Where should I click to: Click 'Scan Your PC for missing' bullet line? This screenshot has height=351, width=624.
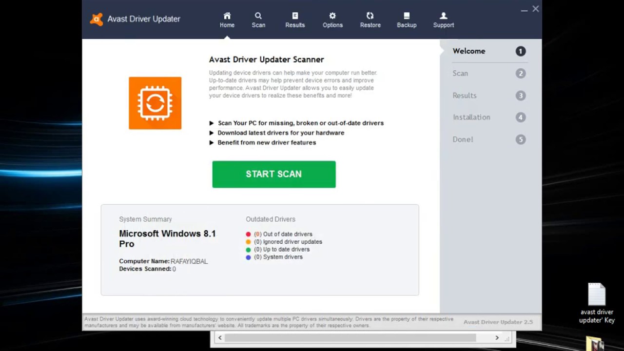click(301, 123)
